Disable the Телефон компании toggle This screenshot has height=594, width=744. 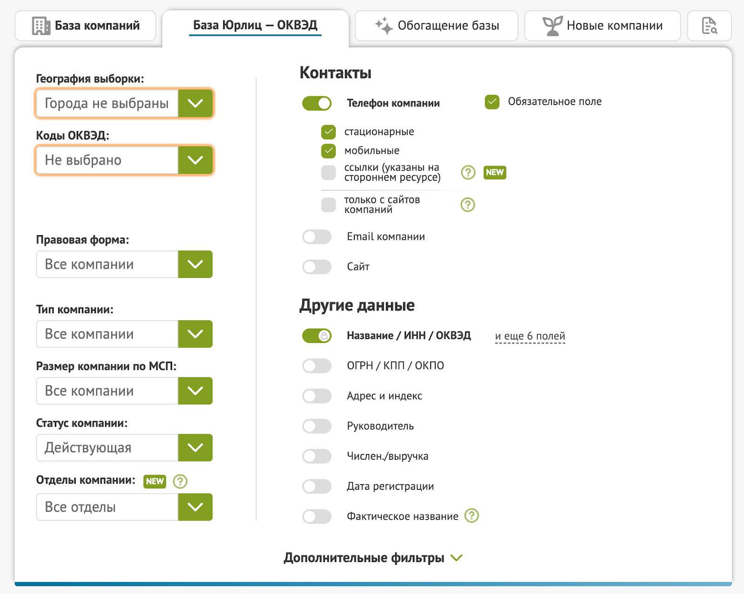tap(317, 103)
